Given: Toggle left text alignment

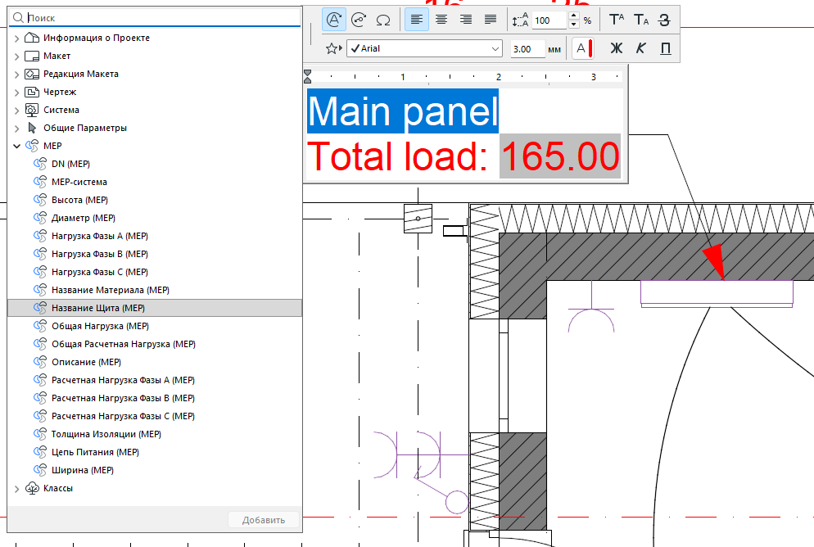Looking at the screenshot, I should coord(416,20).
